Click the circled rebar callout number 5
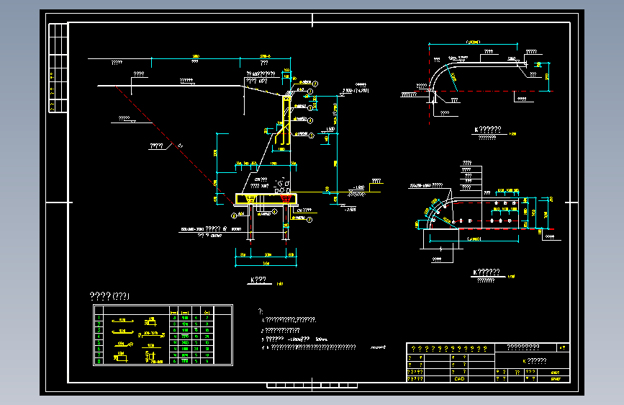The width and height of the screenshot is (624, 405). tap(312, 135)
